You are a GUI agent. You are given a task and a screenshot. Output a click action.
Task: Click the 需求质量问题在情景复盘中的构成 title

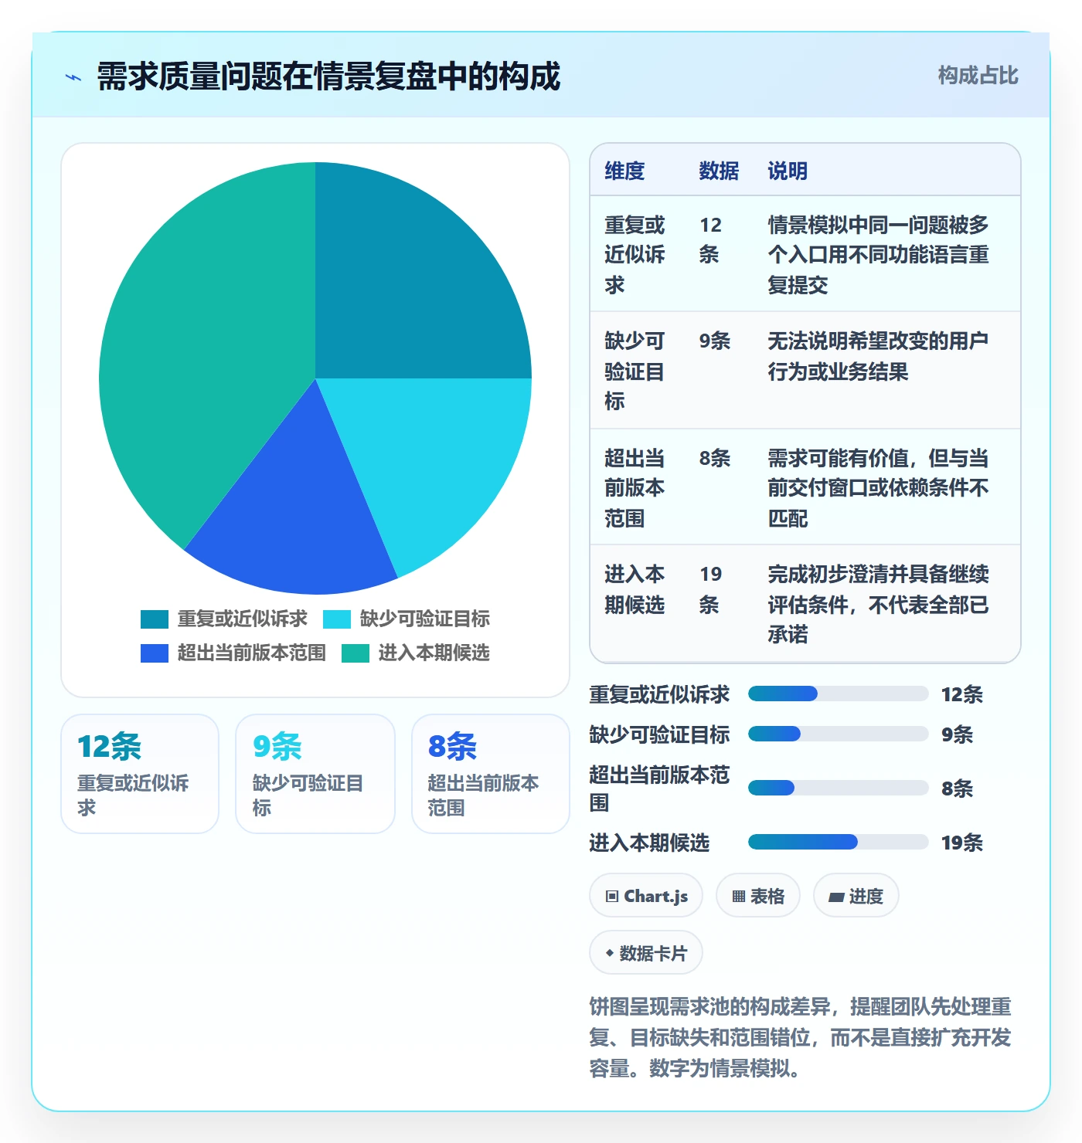pyautogui.click(x=328, y=76)
